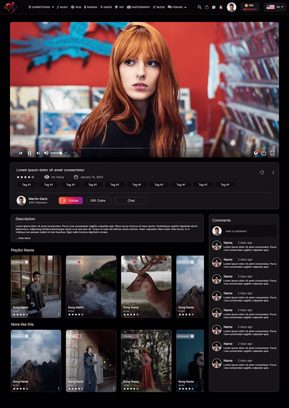Open video more options three-dot menu
The height and width of the screenshot is (408, 289).
pos(273,172)
